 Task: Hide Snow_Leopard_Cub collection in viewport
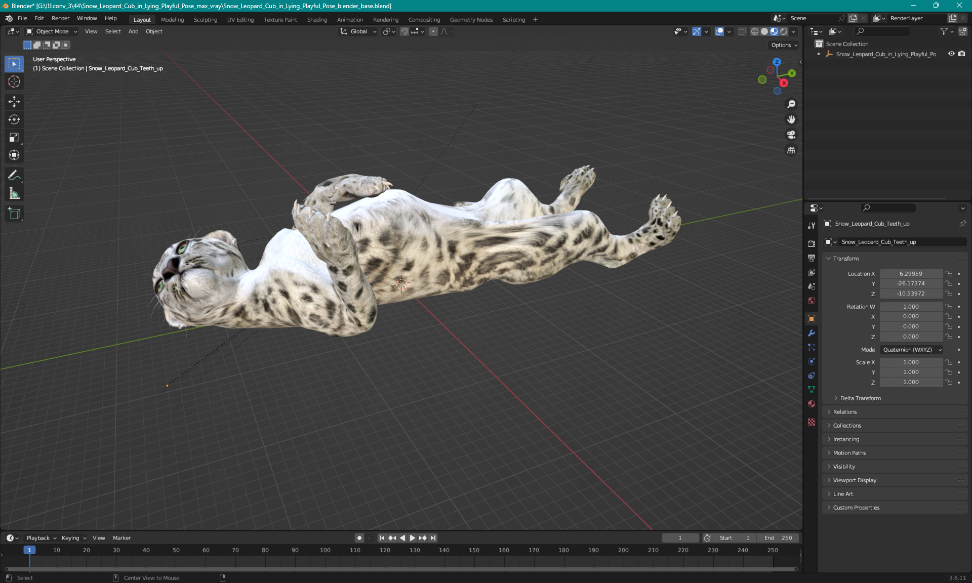click(x=951, y=54)
